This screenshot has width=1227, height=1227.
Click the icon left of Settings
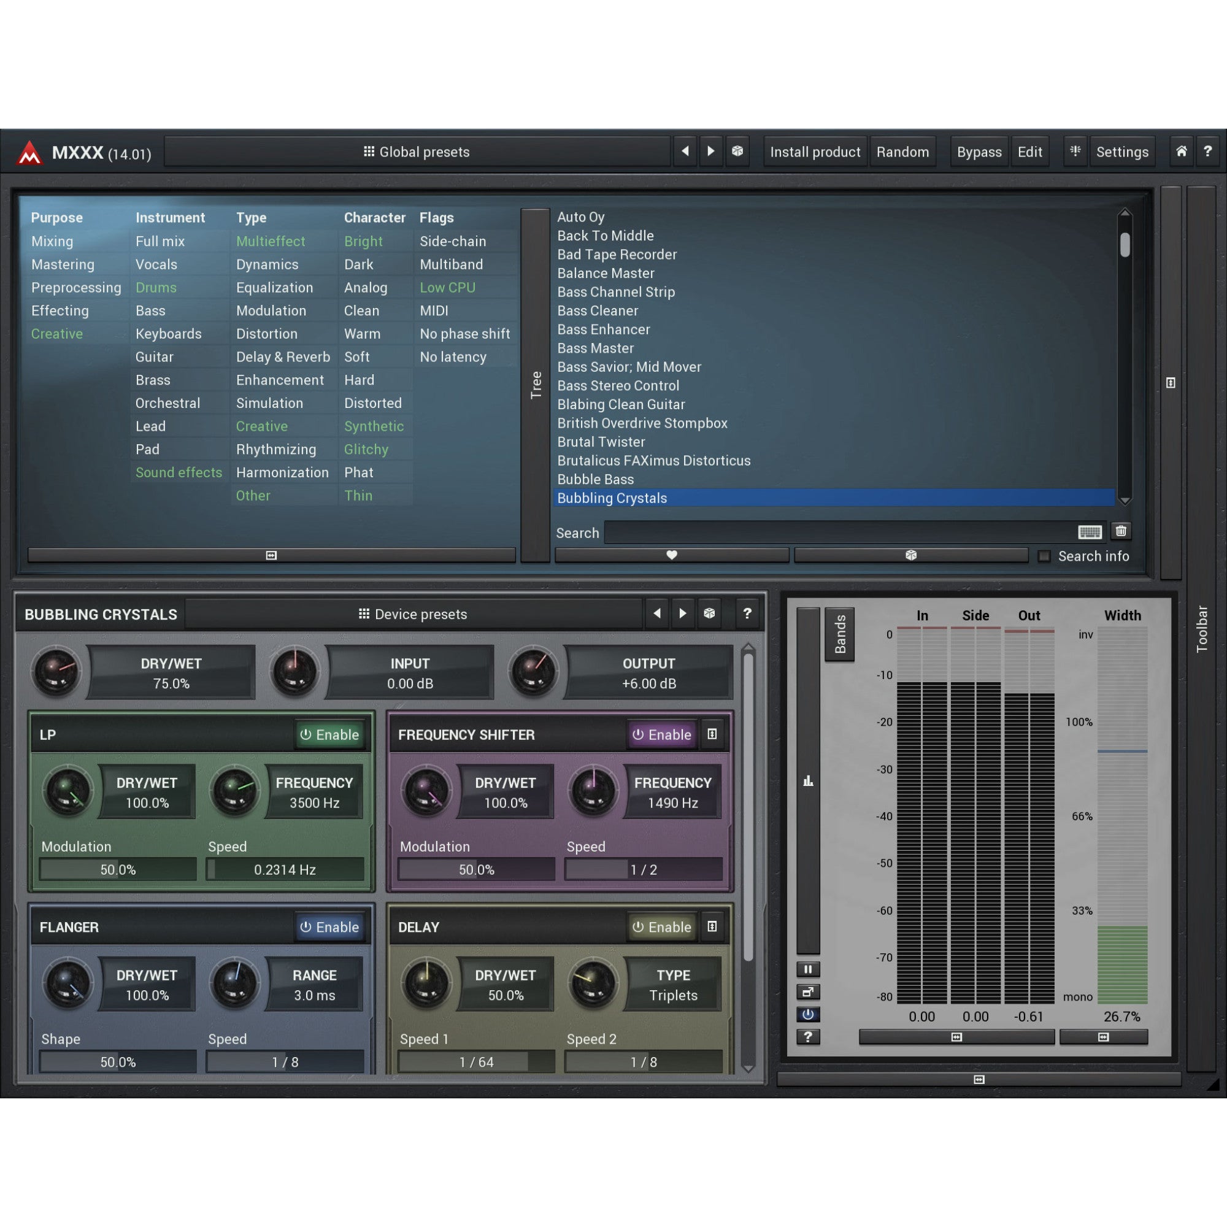coord(1075,151)
